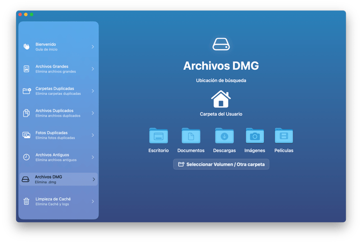Image resolution: width=362 pixels, height=243 pixels.
Task: Click the Escritorio text label
Action: [x=158, y=151]
